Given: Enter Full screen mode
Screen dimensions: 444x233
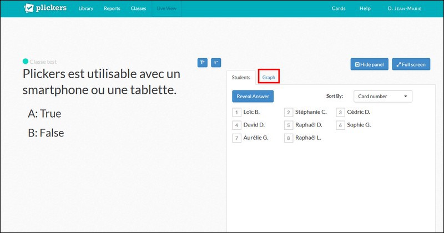Looking at the screenshot, I should tap(411, 64).
